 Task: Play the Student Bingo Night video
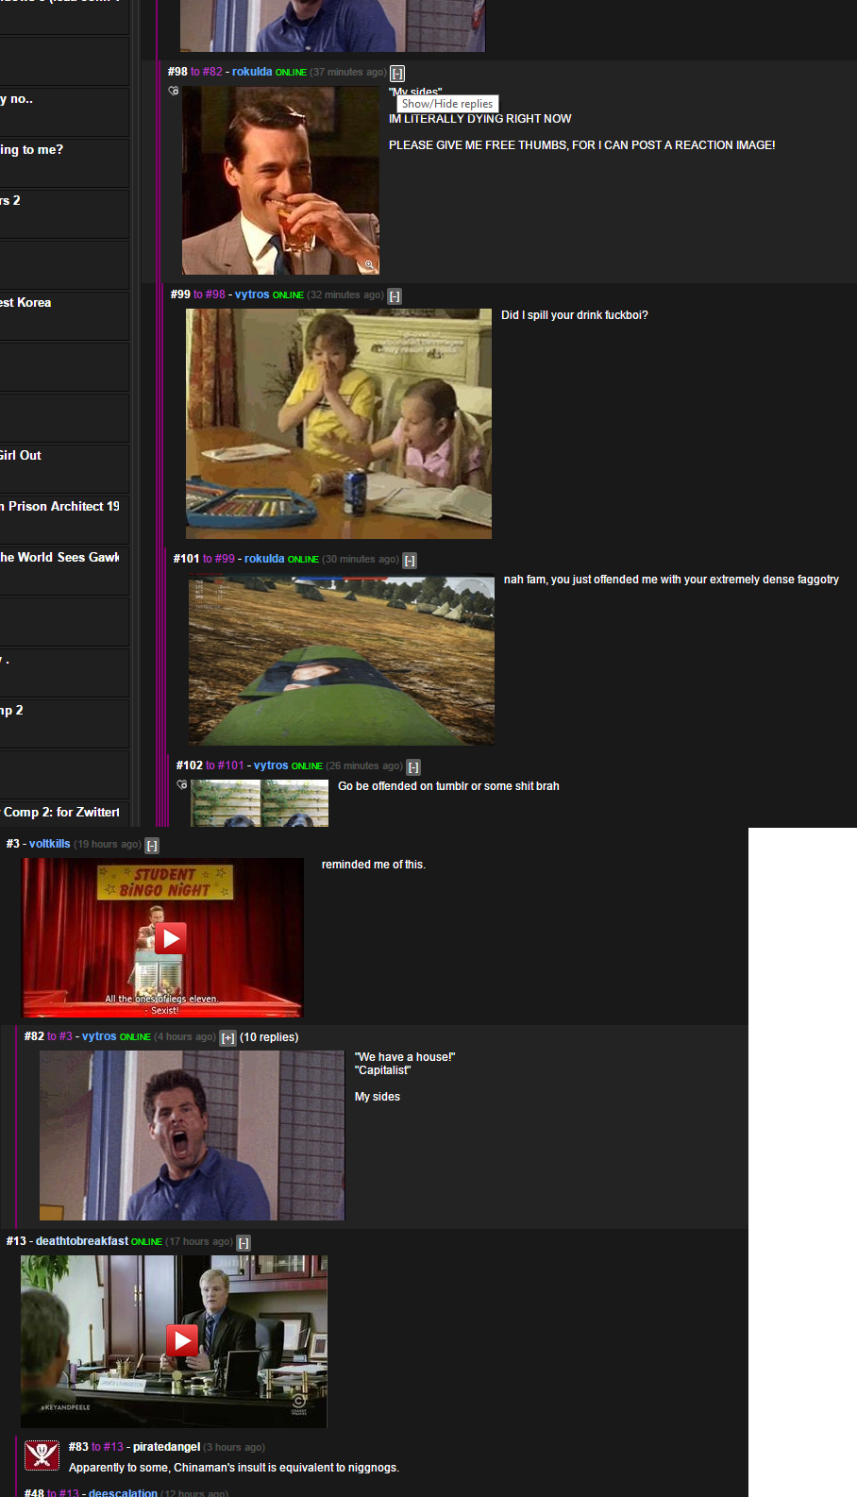170,937
